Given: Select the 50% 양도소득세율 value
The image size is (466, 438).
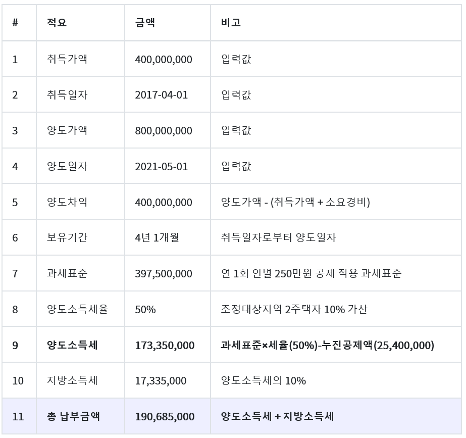Looking at the screenshot, I should coord(145,309).
